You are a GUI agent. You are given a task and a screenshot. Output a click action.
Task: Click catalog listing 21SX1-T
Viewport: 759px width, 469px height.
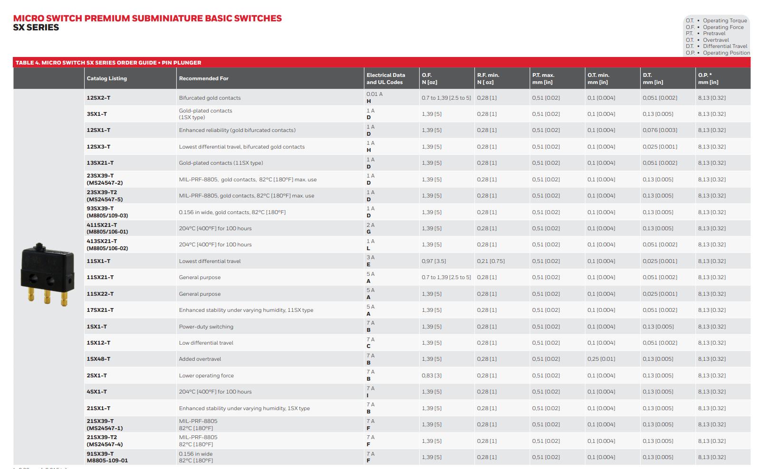pyautogui.click(x=98, y=408)
